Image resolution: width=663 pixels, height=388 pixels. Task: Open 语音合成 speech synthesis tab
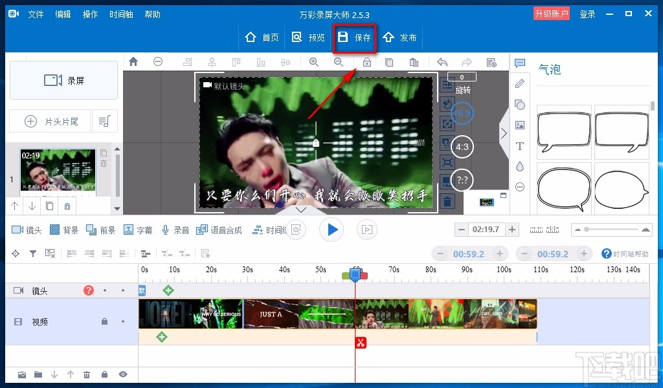coord(219,230)
